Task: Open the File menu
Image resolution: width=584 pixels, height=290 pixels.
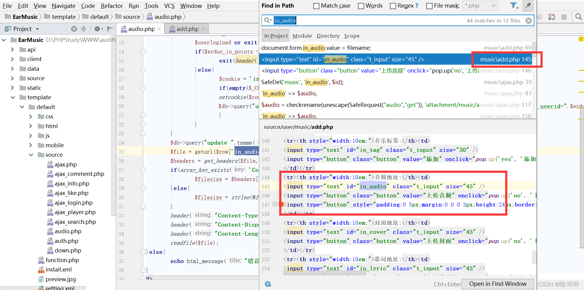Action: [7, 6]
